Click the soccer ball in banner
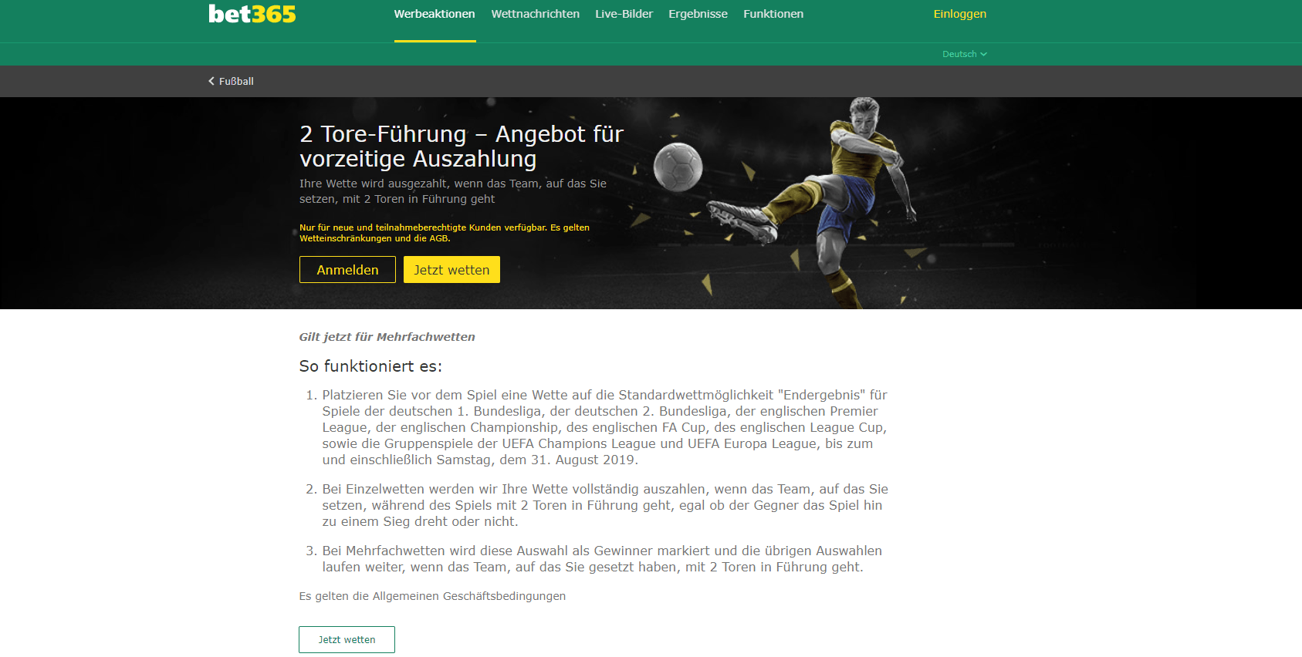Screen dimensions: 1302x657 coord(678,167)
